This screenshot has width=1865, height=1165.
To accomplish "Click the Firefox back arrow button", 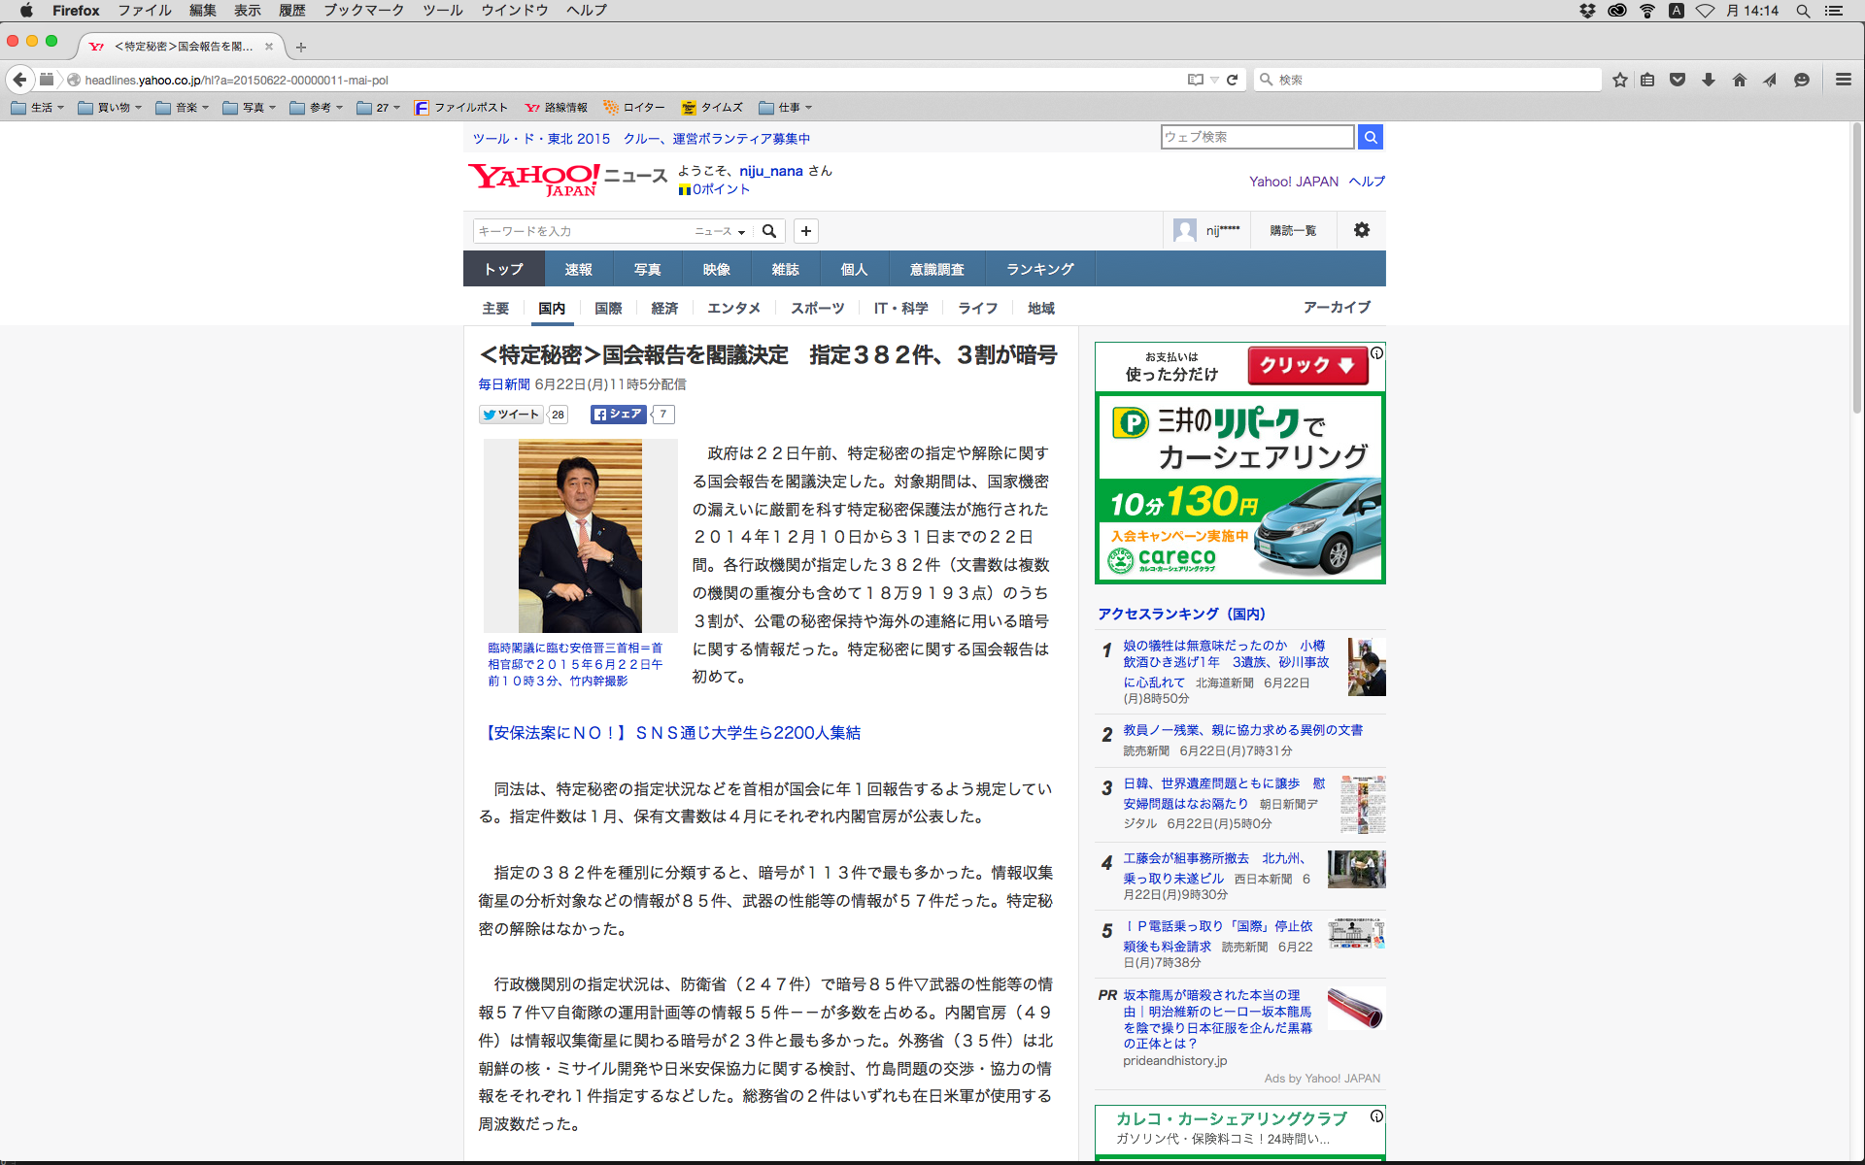I will point(19,80).
